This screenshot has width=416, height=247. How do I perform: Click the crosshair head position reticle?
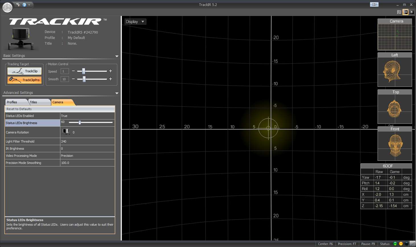(x=268, y=128)
